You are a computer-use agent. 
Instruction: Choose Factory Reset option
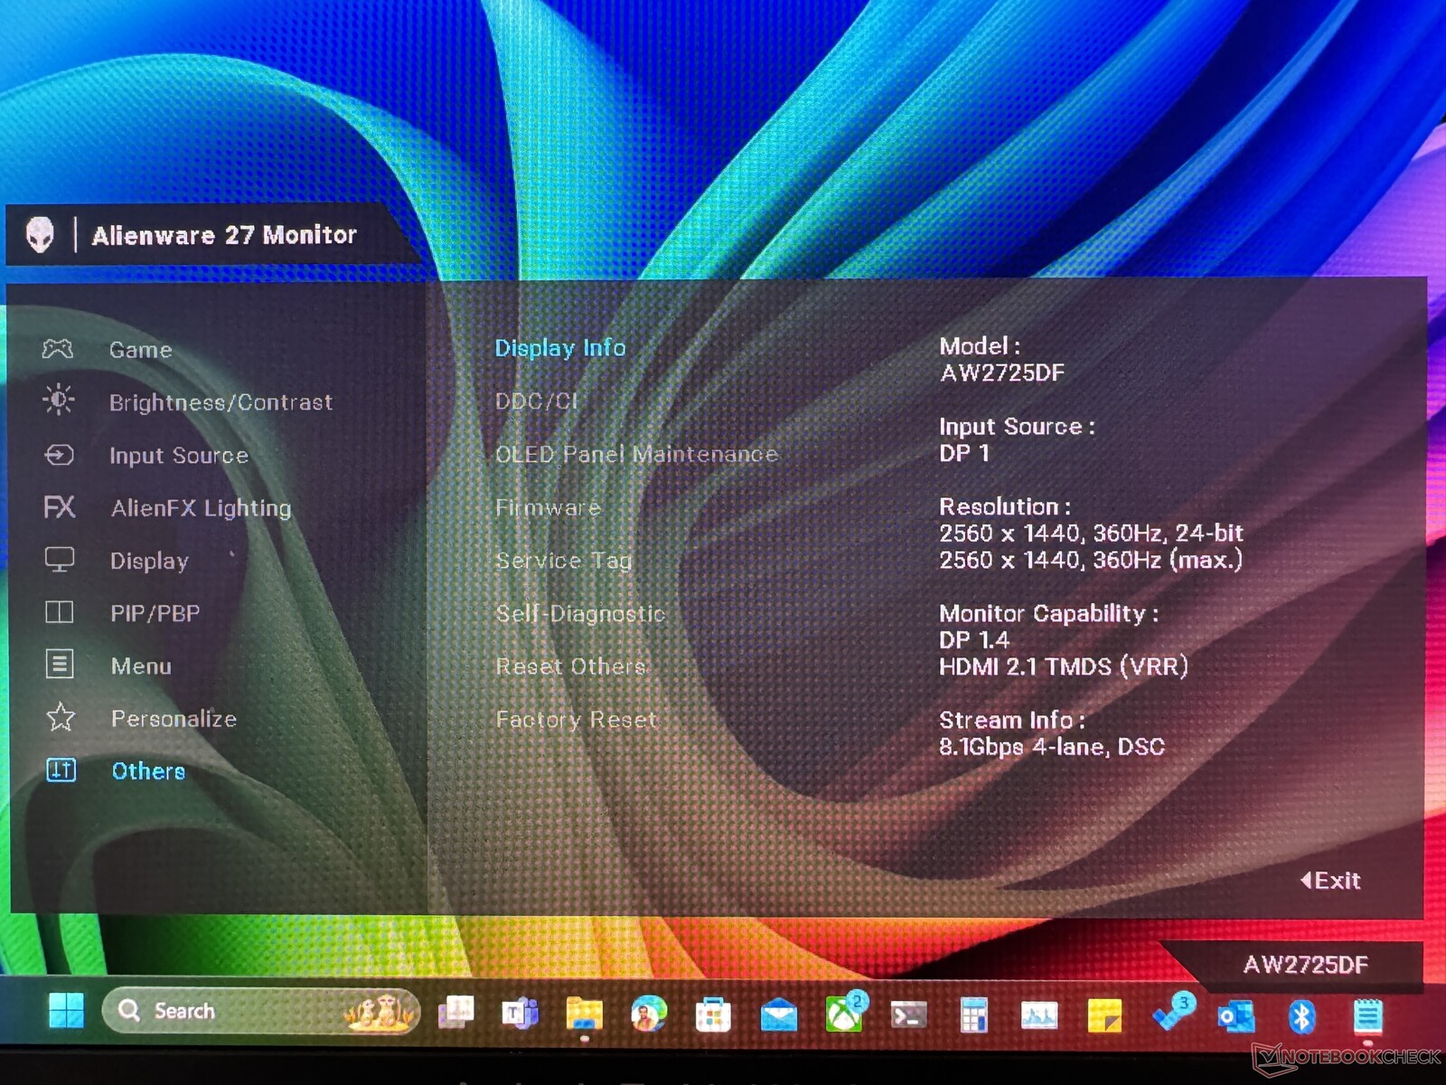tap(577, 720)
